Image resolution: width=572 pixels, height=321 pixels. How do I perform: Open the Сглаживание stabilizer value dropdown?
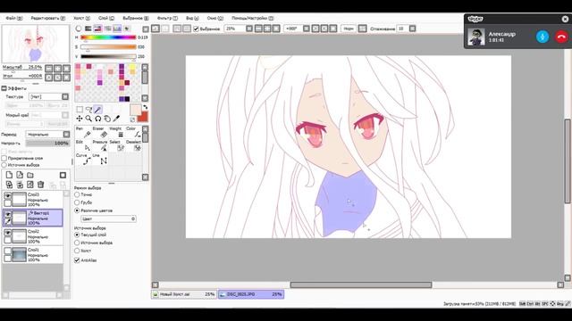[412, 29]
